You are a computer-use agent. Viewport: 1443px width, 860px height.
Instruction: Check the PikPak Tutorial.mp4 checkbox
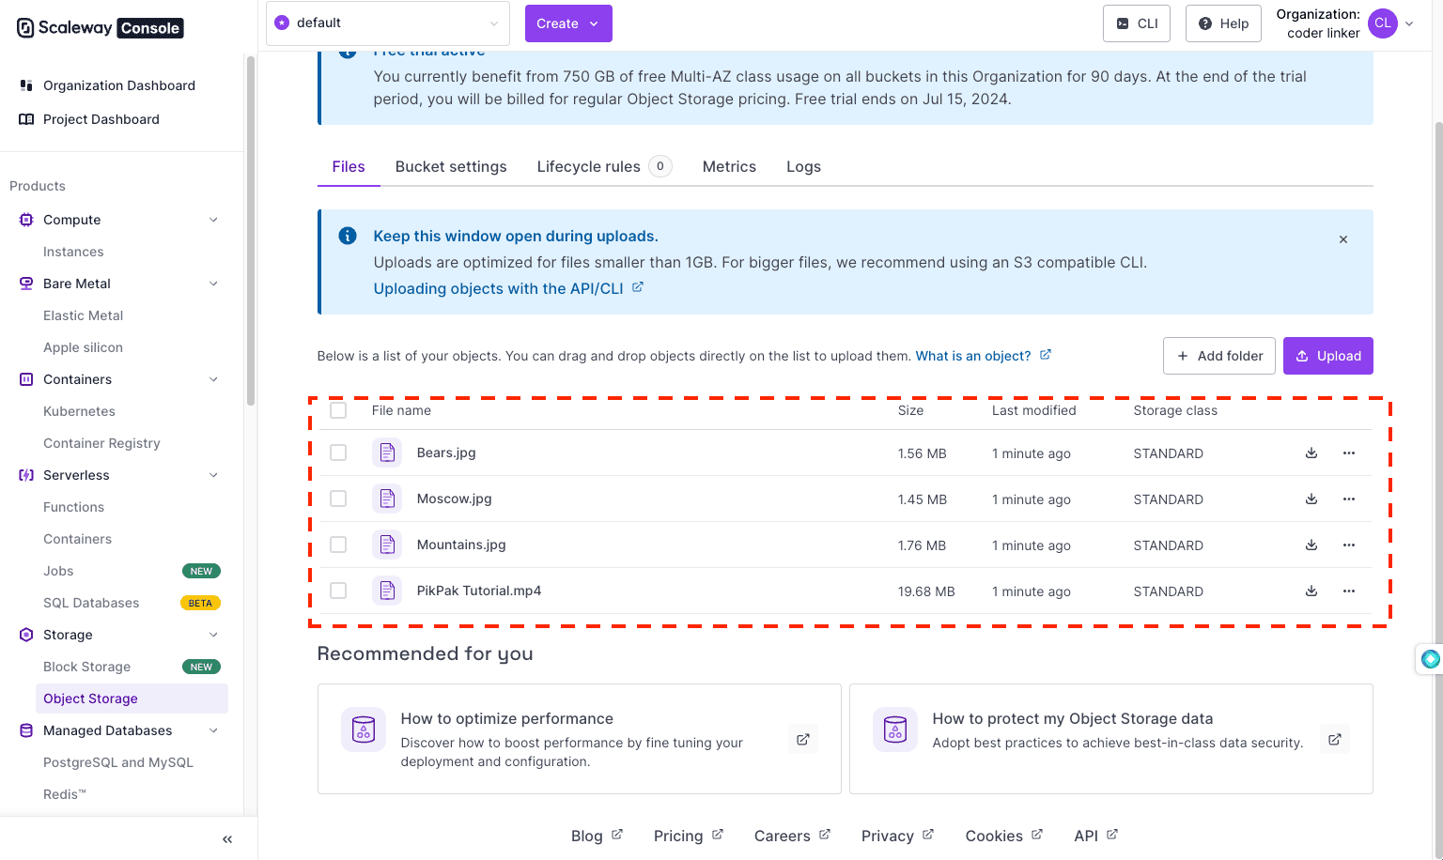tap(338, 591)
